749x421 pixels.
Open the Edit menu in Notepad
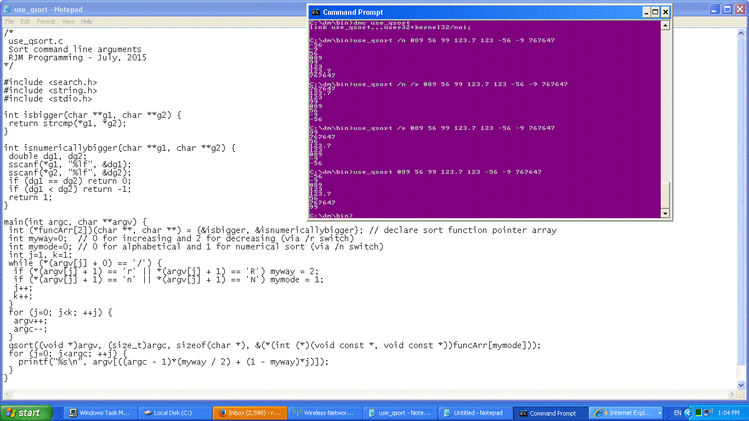pos(25,21)
